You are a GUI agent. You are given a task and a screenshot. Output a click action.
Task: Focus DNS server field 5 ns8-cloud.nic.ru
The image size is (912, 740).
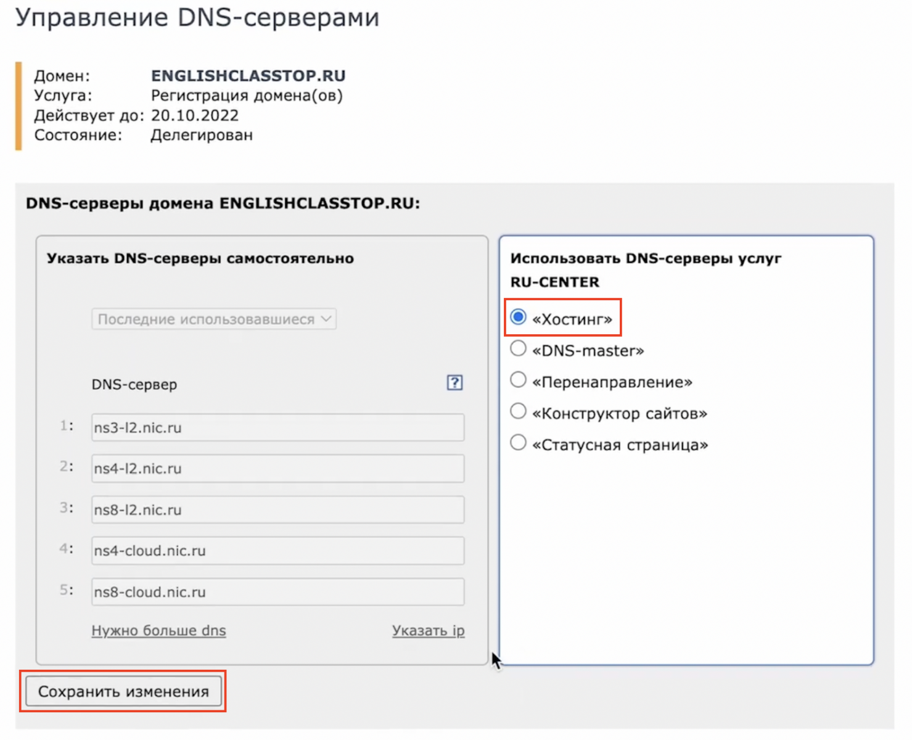pos(278,592)
